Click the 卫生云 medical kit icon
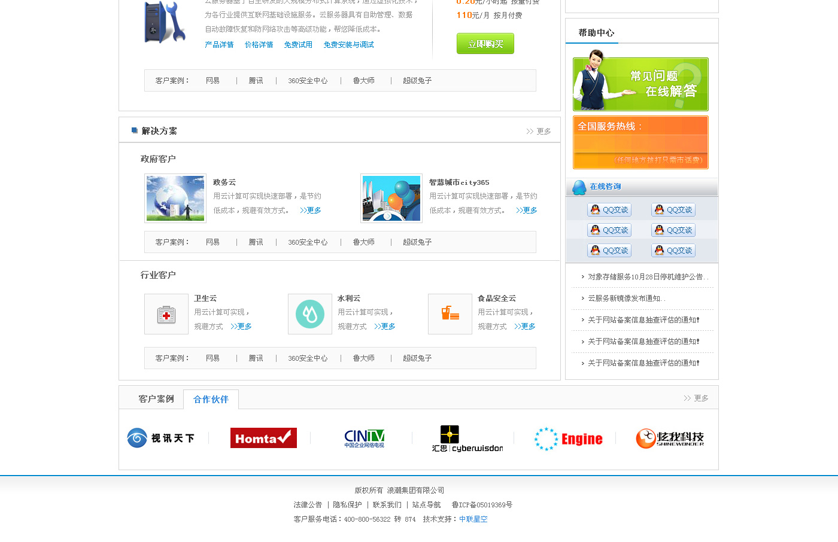The width and height of the screenshot is (838, 542). pos(166,314)
